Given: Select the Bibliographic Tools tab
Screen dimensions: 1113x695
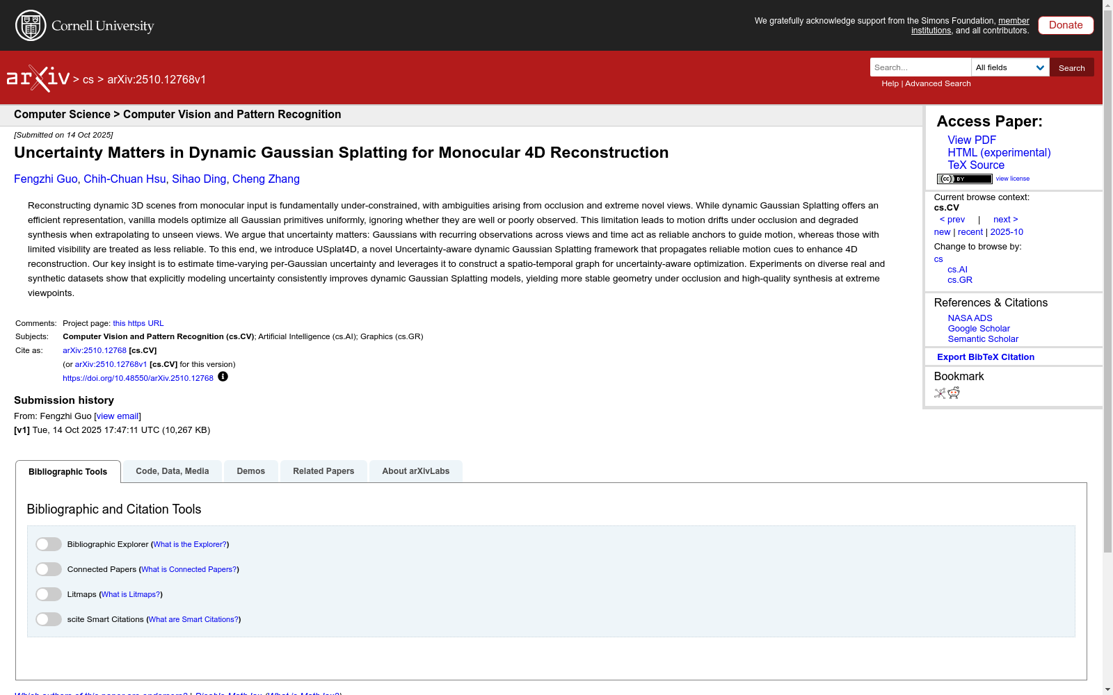Looking at the screenshot, I should 68,472.
